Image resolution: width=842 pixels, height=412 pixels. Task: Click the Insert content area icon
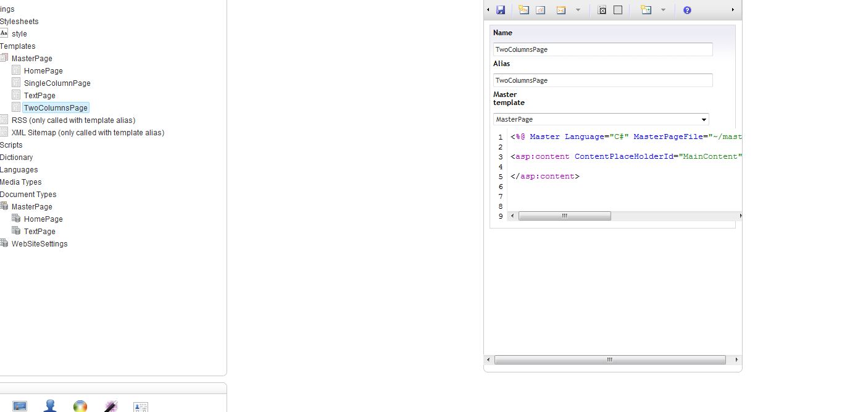[x=602, y=10]
